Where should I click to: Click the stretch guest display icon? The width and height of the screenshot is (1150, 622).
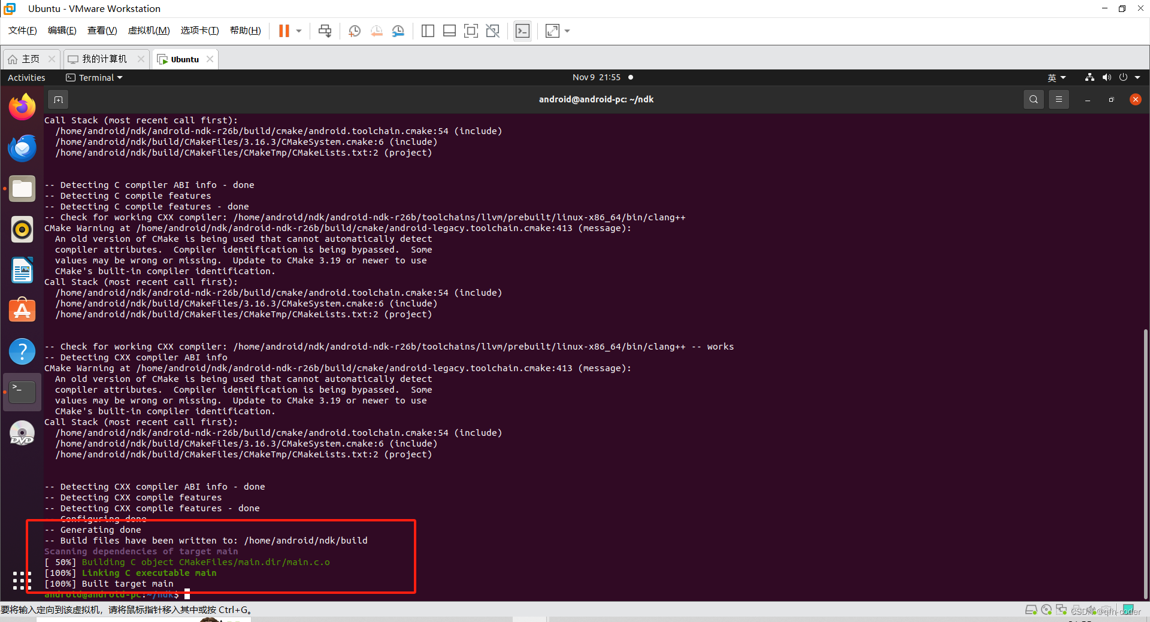tap(552, 31)
